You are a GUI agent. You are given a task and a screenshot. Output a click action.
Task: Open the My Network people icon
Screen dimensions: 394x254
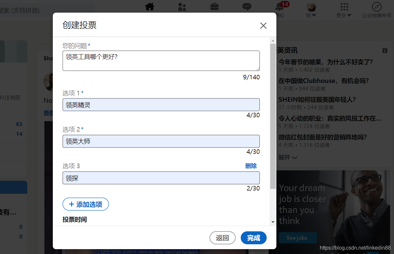182,7
